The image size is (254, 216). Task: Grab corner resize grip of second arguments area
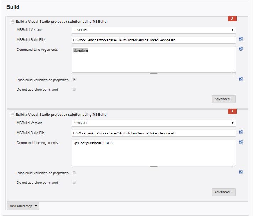[234, 164]
